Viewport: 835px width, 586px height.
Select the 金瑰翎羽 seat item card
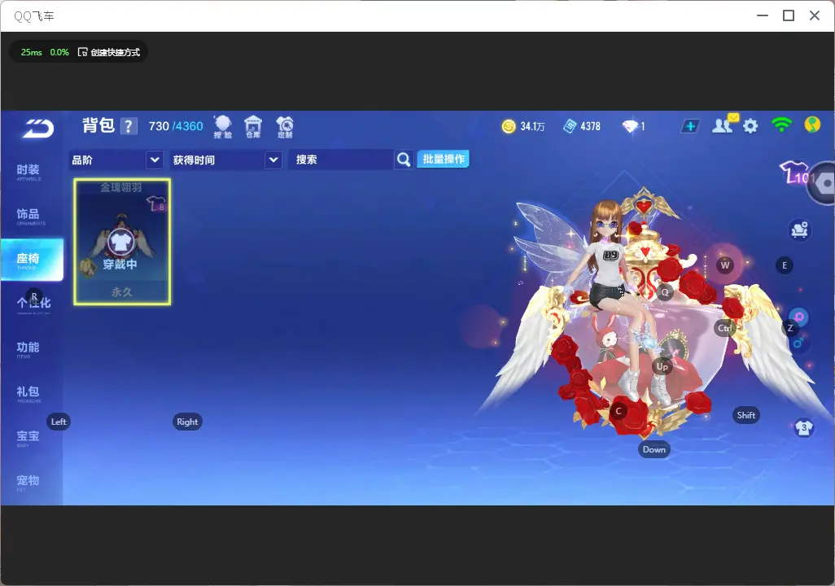point(122,242)
